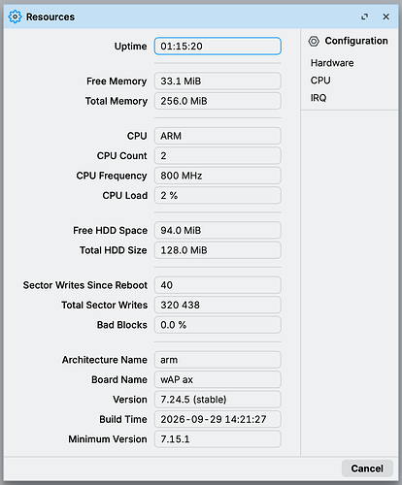The width and height of the screenshot is (402, 485).
Task: Click the Total Memory value 256.0 MiB
Action: tap(218, 101)
